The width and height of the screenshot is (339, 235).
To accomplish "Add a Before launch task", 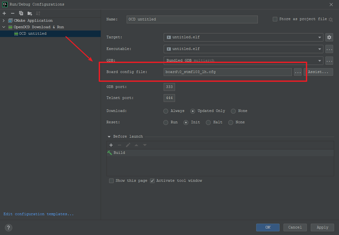I will (x=111, y=145).
